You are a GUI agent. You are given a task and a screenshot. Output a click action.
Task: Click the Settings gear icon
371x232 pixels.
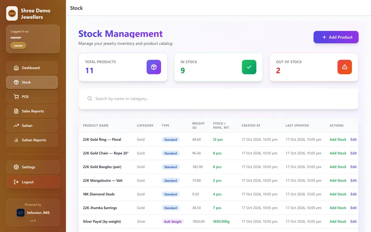click(16, 167)
